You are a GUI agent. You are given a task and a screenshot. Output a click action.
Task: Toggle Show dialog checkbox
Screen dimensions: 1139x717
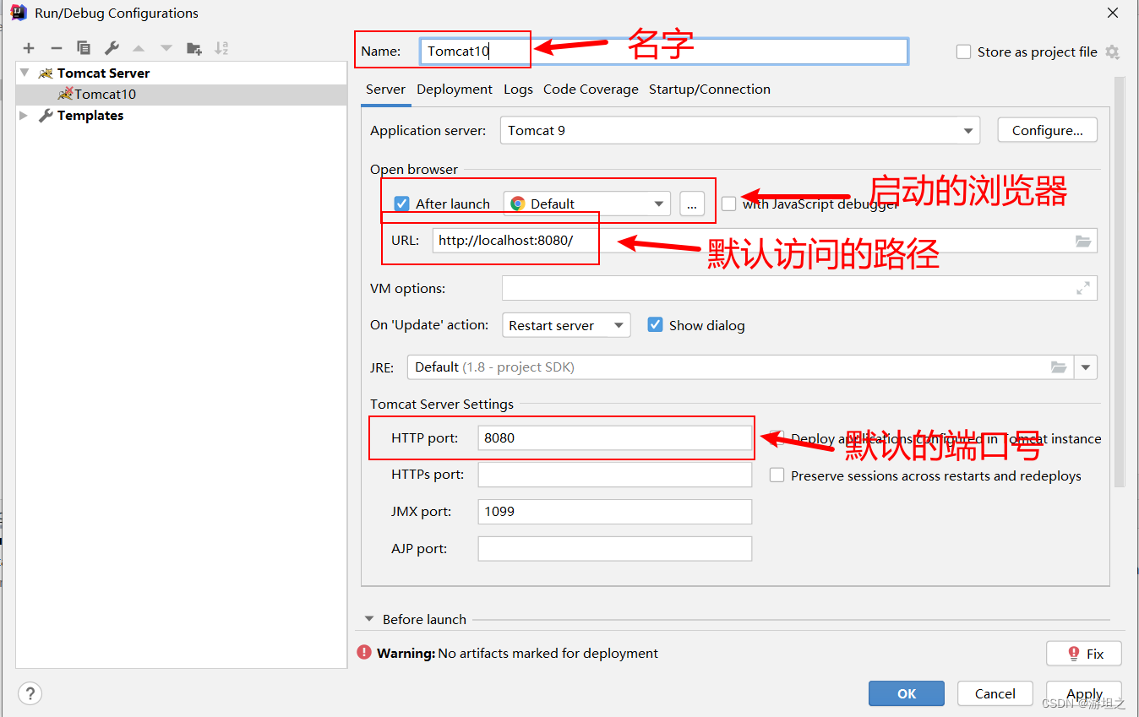655,325
